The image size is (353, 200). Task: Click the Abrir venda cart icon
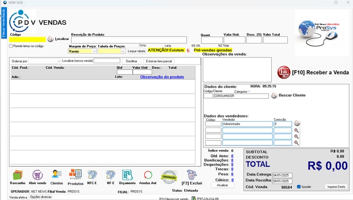click(38, 175)
